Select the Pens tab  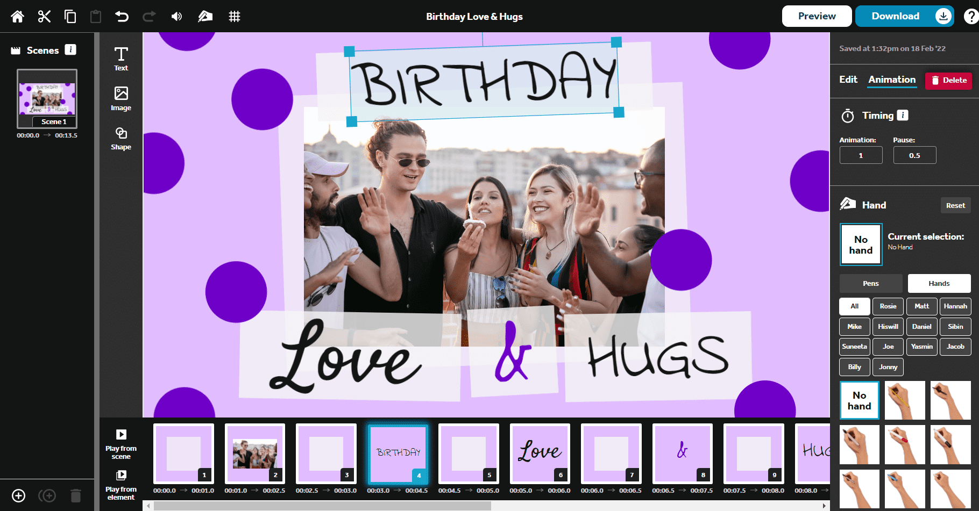[x=871, y=283]
